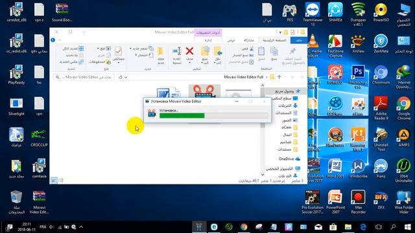The height and width of the screenshot is (233, 415).
Task: Show hidden tray icons chevron
Action: point(81,227)
